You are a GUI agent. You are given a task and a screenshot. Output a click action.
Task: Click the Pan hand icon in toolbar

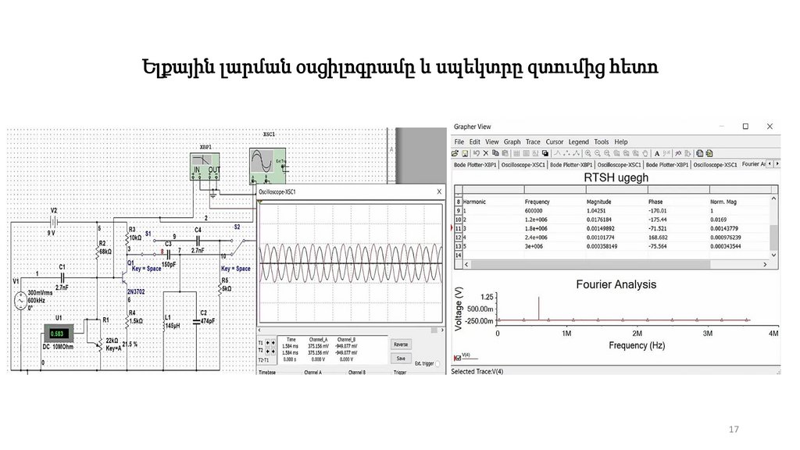(645, 153)
